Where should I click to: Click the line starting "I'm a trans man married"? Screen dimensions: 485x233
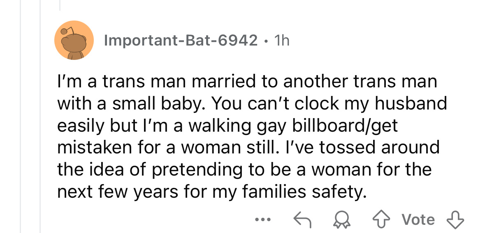(247, 82)
